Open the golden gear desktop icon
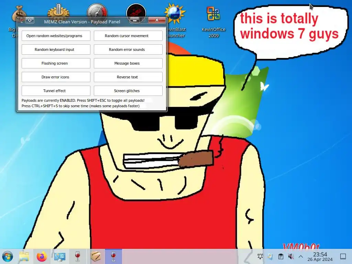This screenshot has height=264, width=352. pos(58,11)
